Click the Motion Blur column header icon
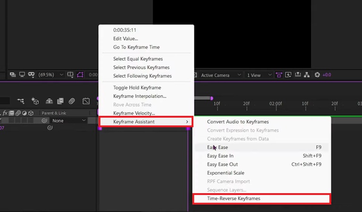The height and width of the screenshot is (212, 362). pyautogui.click(x=18, y=113)
